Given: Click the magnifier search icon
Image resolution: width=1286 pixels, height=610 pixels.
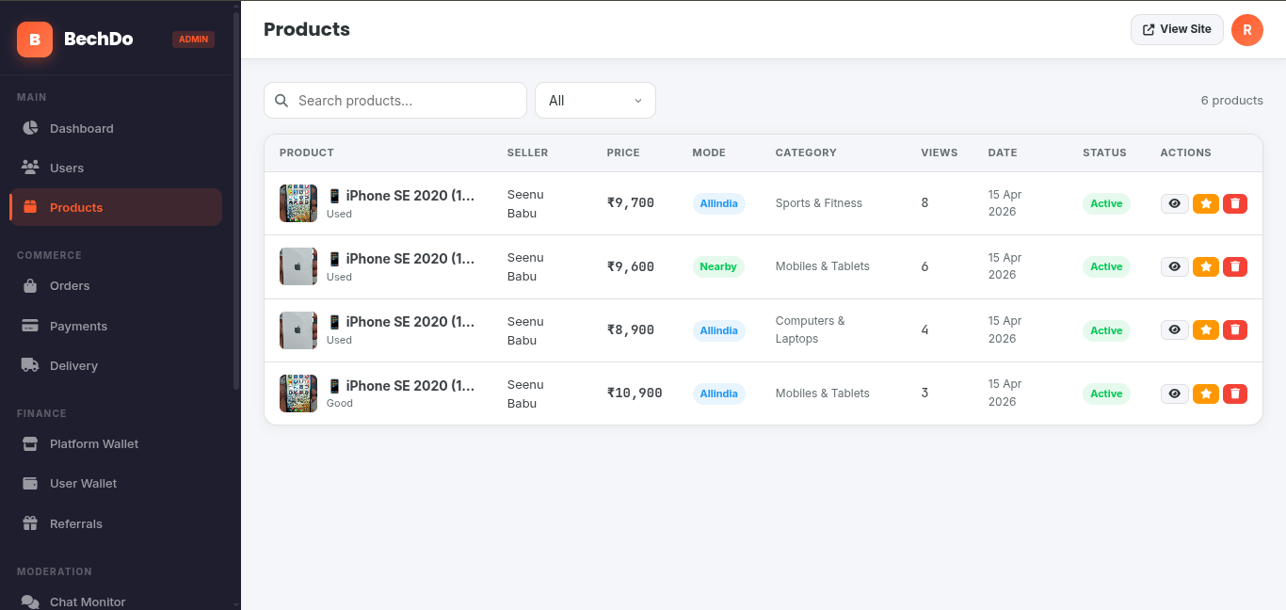Looking at the screenshot, I should pos(281,101).
